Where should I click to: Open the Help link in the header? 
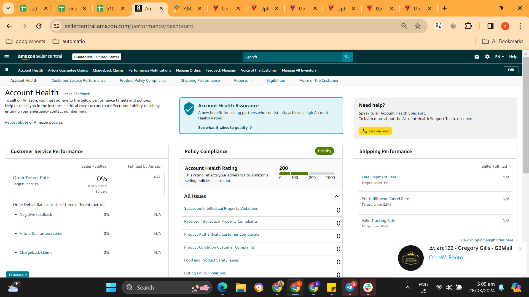(513, 57)
